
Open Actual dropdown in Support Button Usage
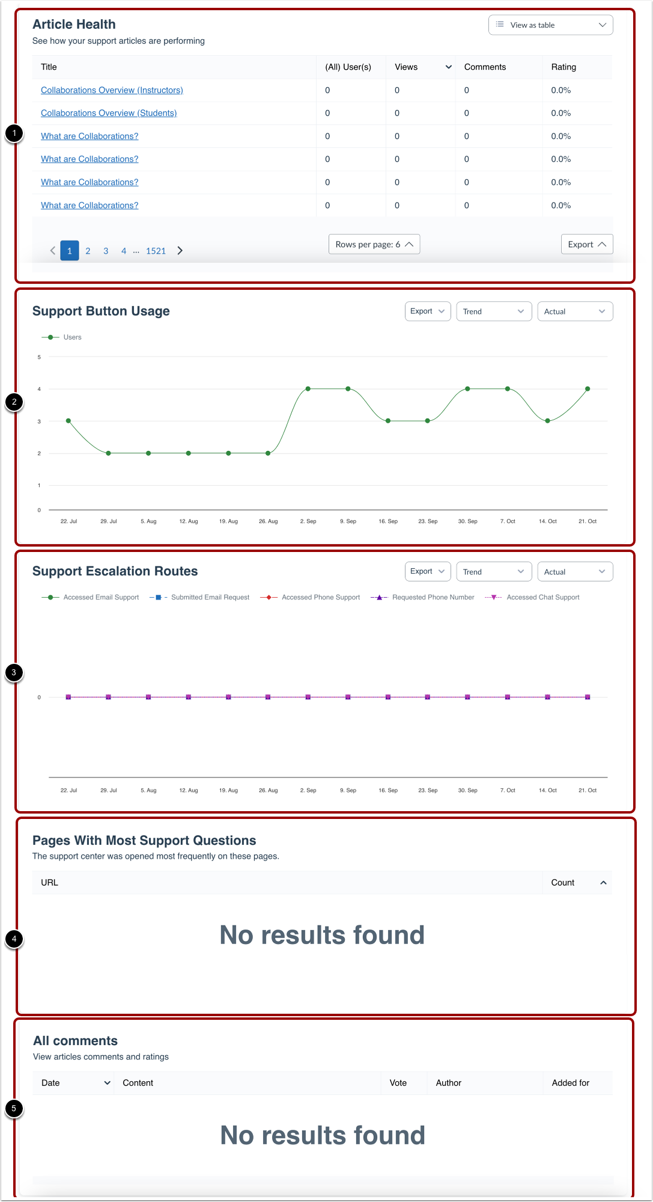tap(575, 311)
